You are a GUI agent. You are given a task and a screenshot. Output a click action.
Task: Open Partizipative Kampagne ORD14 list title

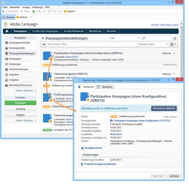pyautogui.click(x=88, y=53)
